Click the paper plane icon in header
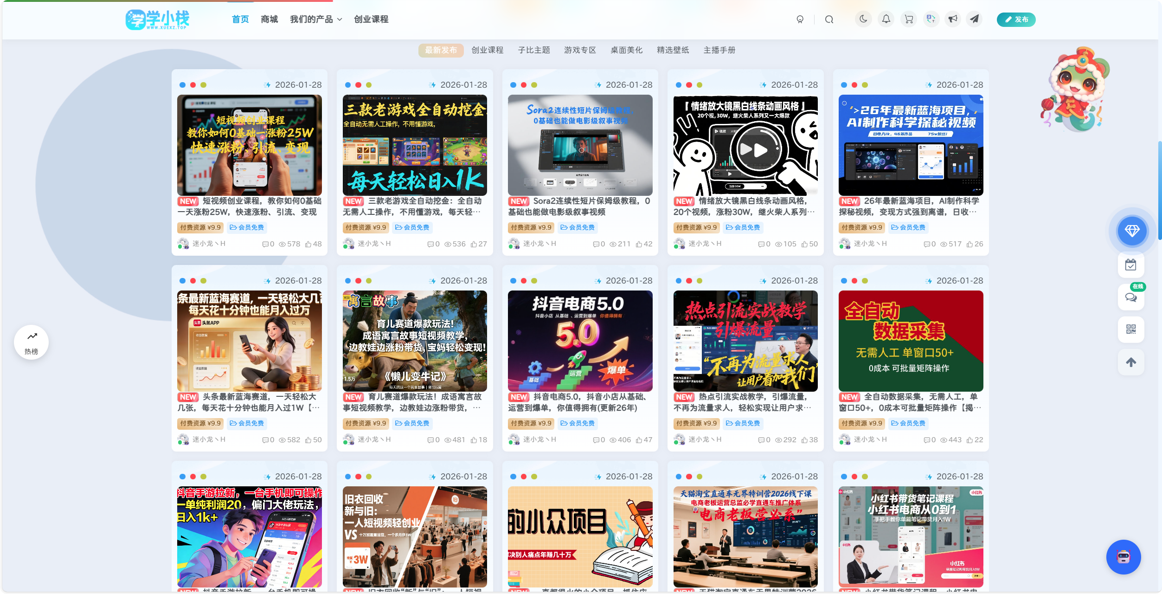The width and height of the screenshot is (1162, 594). (975, 19)
